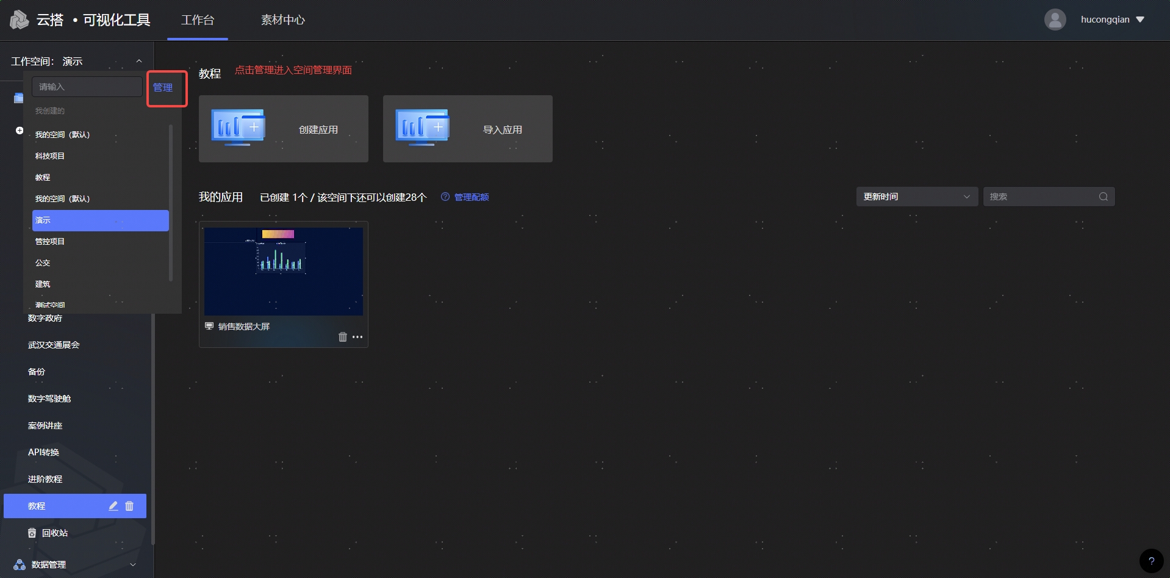Open 回收站 in the sidebar
The width and height of the screenshot is (1170, 578).
coord(54,533)
